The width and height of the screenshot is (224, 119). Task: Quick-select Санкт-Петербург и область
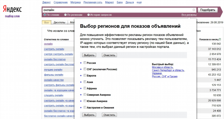coord(168,70)
